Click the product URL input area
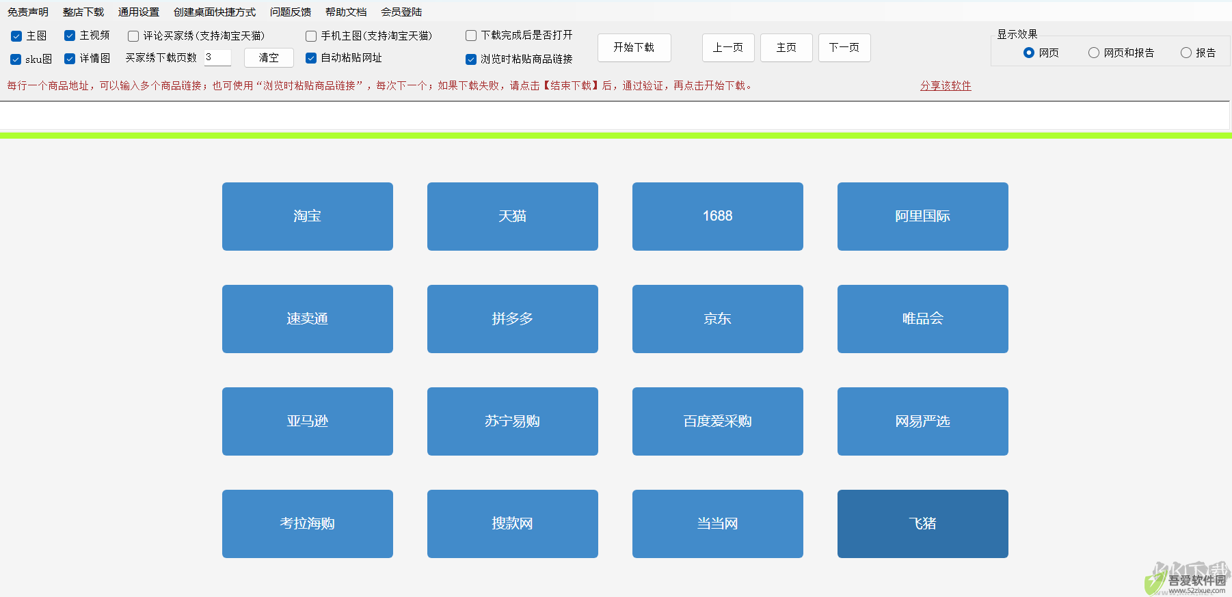The height and width of the screenshot is (597, 1232). (615, 115)
